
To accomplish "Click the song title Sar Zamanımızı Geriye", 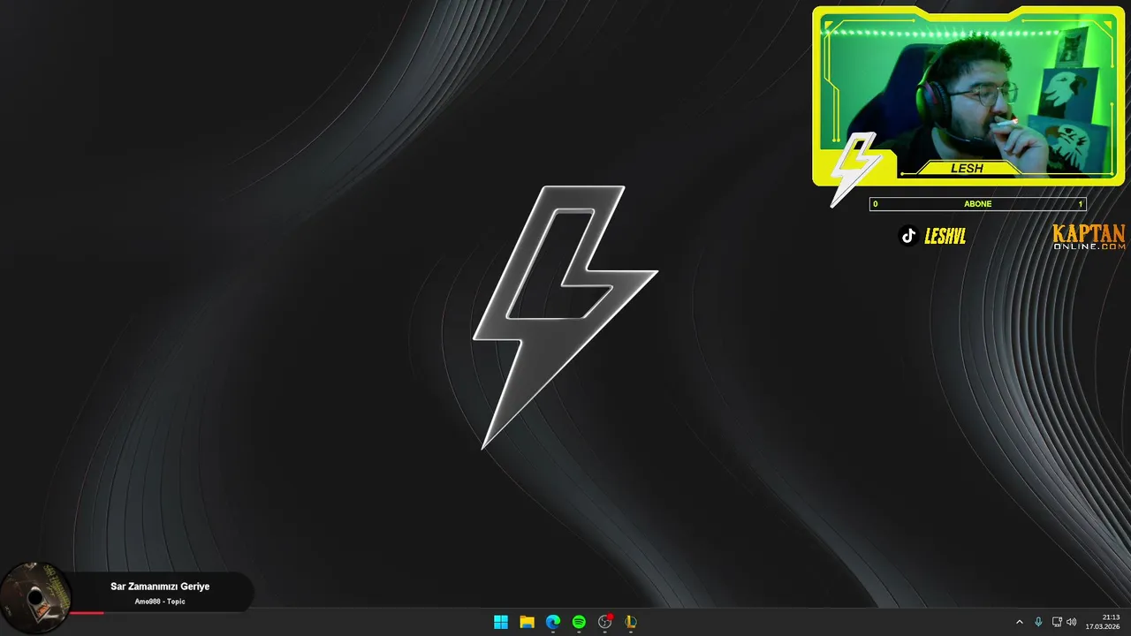I will tap(160, 587).
